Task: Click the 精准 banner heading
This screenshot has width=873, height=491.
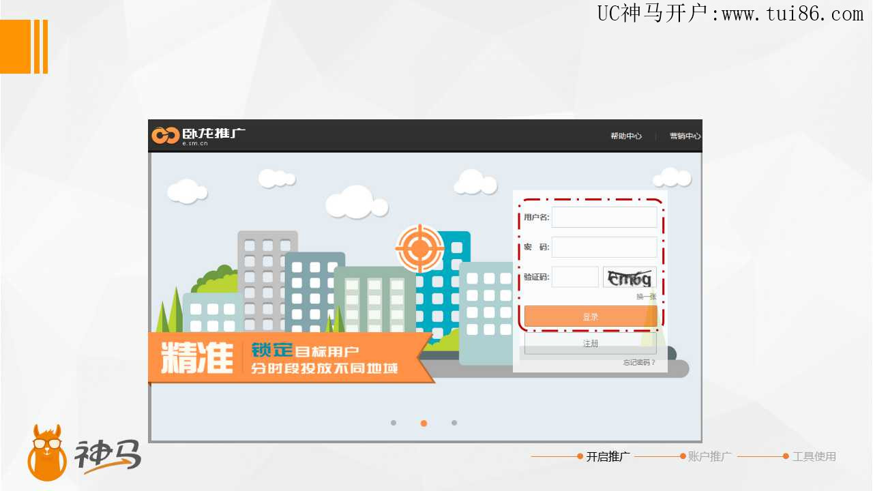Action: click(197, 357)
